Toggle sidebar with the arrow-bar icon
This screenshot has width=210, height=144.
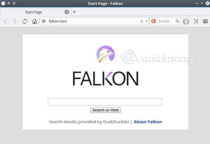click(196, 21)
